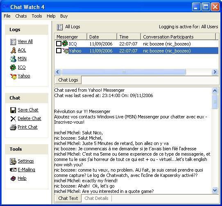Click the chat text scroll down arrow
This screenshot has width=222, height=206.
pyautogui.click(x=215, y=190)
